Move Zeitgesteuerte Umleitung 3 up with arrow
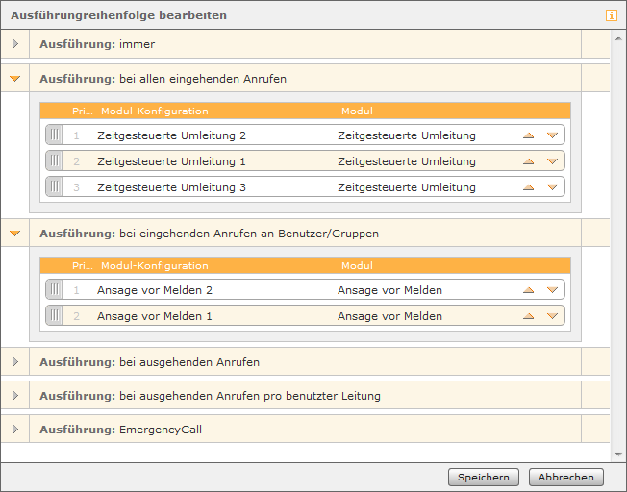 tap(529, 187)
